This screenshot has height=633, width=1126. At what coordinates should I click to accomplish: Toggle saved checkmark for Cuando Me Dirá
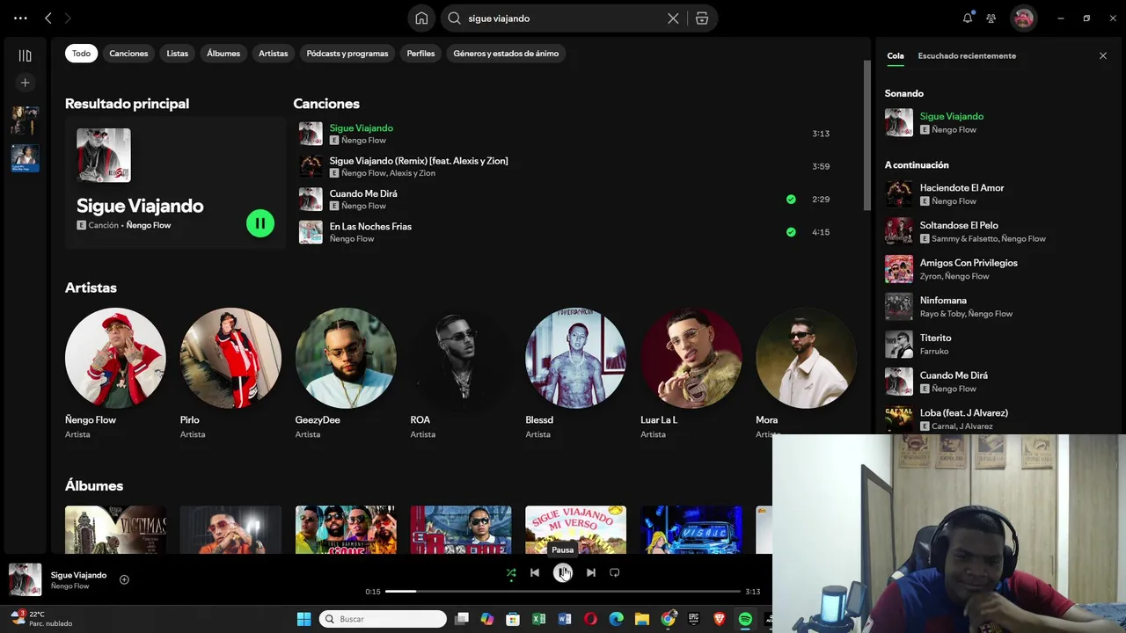[x=791, y=200]
